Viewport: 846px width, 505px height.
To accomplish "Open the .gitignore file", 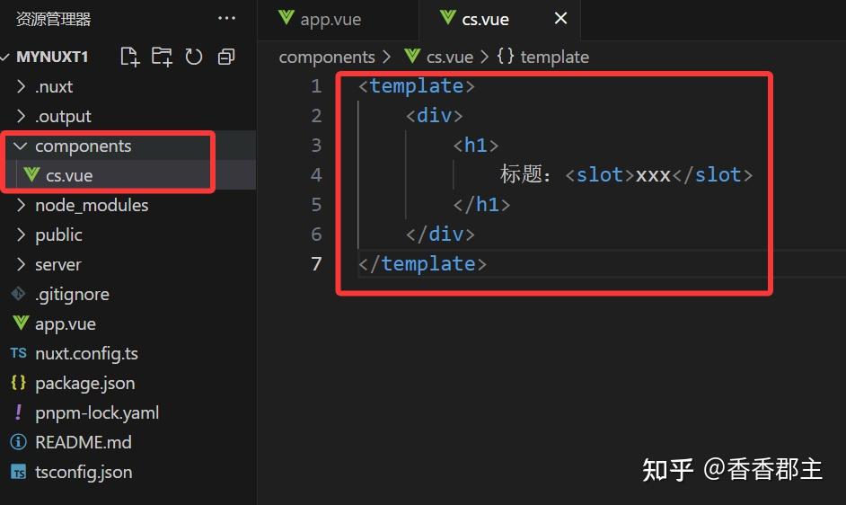I will [x=128, y=295].
